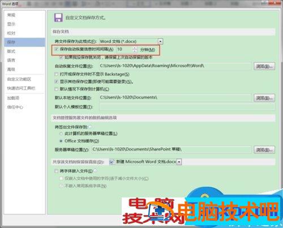The width and height of the screenshot is (283, 228).
Task: Browse for default local file location
Action: [264, 98]
